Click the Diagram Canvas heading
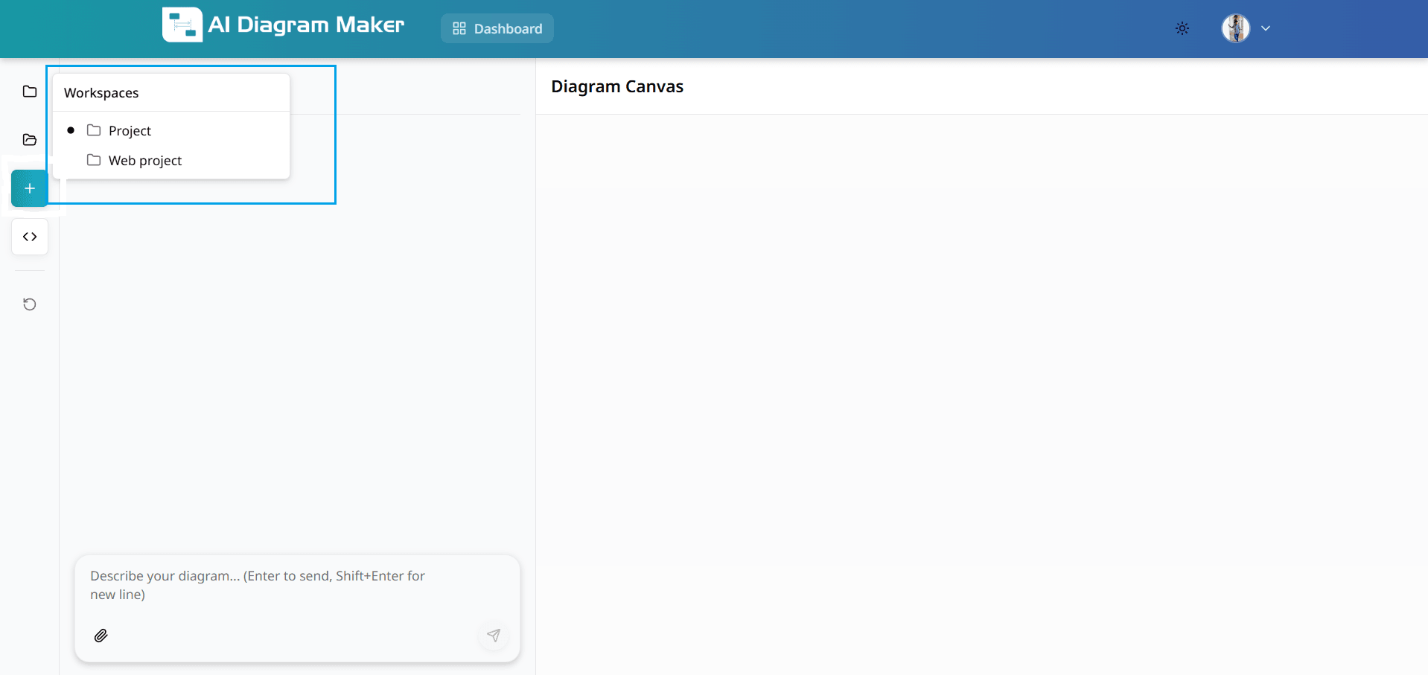 [617, 86]
